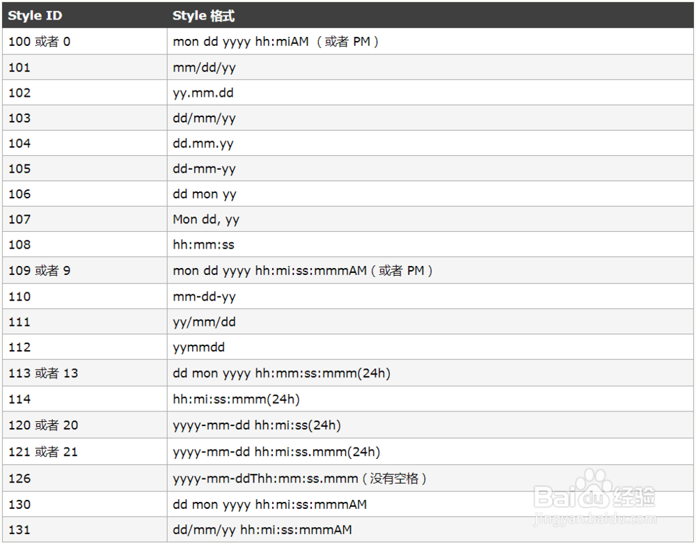Viewport: 696px width, 543px height.
Task: Click the "yyyy-mm-dd hh:mi:ss(24h)" format cell
Action: (257, 425)
